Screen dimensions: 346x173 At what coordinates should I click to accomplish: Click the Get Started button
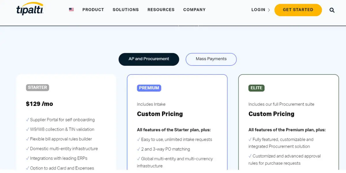pyautogui.click(x=298, y=10)
